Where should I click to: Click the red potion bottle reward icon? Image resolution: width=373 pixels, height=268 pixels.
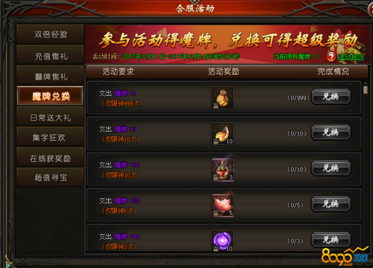(222, 169)
